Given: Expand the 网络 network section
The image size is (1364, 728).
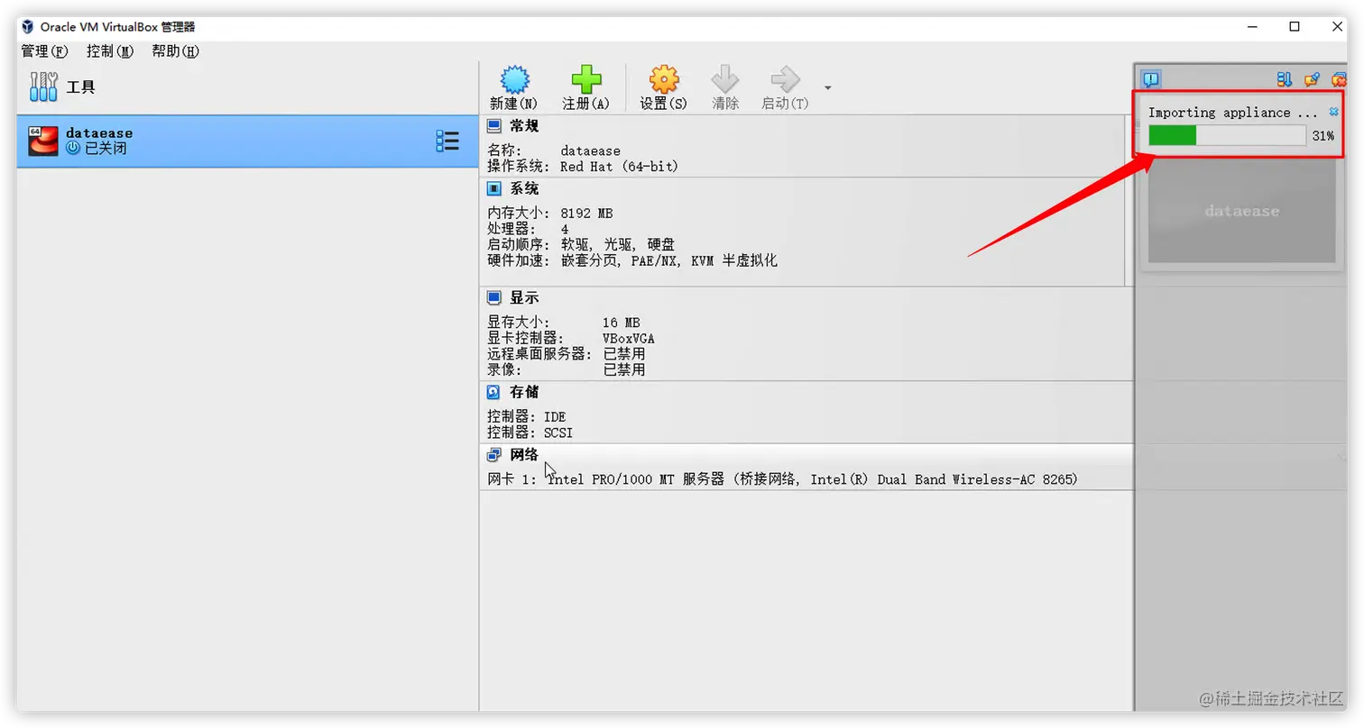Looking at the screenshot, I should pyautogui.click(x=524, y=454).
